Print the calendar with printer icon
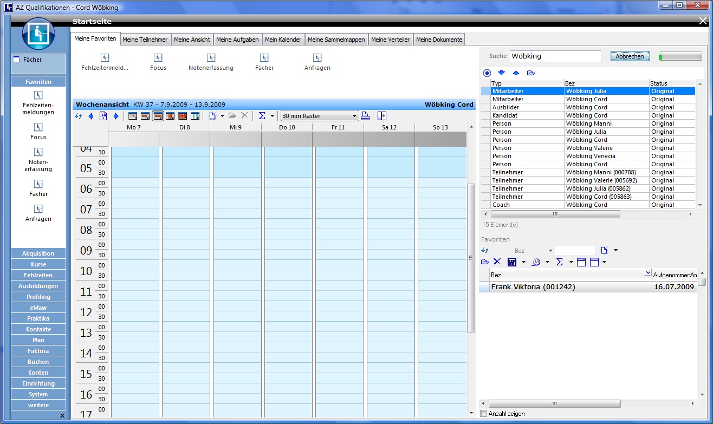The image size is (713, 424). pos(365,116)
